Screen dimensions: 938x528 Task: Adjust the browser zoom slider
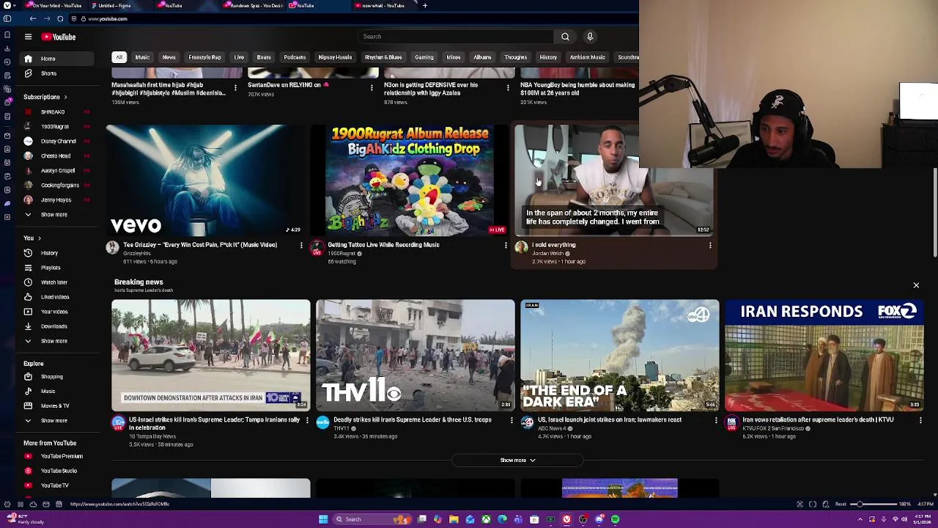click(x=874, y=504)
